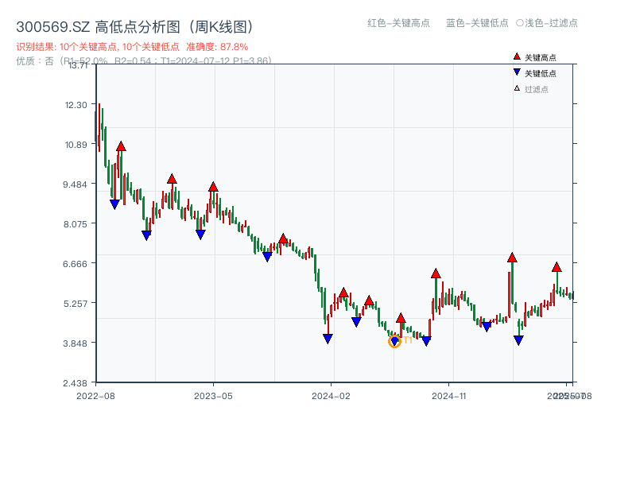Viewport: 636px width, 477px height.
Task: Click the white 过滤点 legend triangle
Action: (517, 88)
